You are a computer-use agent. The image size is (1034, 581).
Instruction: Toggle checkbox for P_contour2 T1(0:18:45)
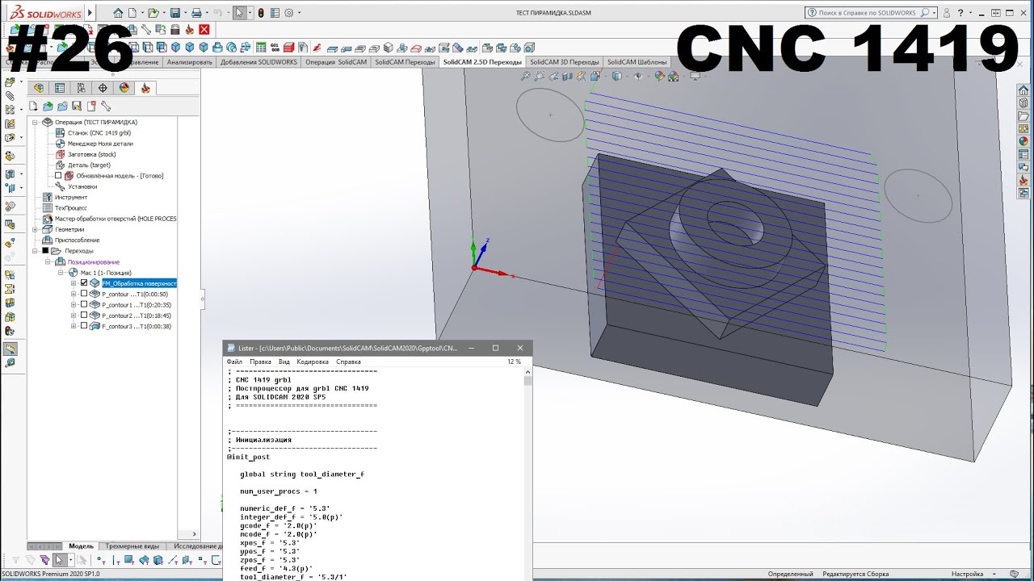click(84, 316)
